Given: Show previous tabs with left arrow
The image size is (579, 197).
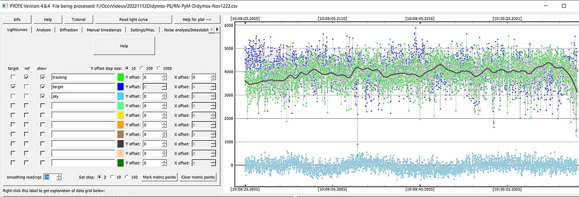Looking at the screenshot, I should pos(212,30).
